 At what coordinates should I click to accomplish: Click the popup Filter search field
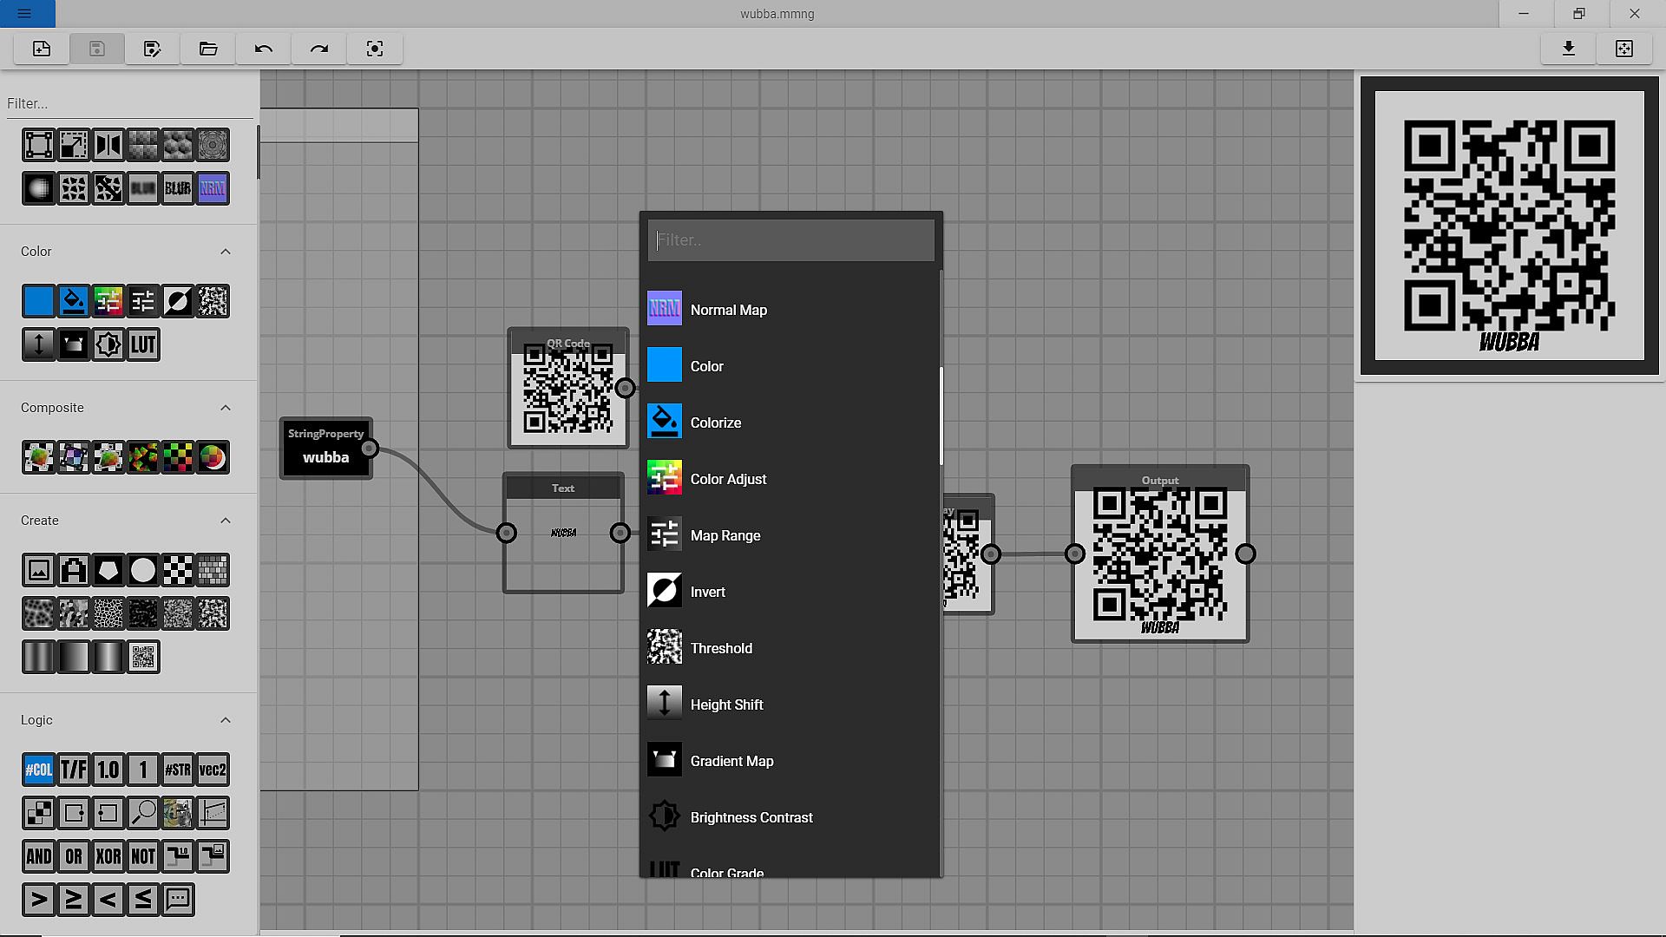click(x=790, y=240)
